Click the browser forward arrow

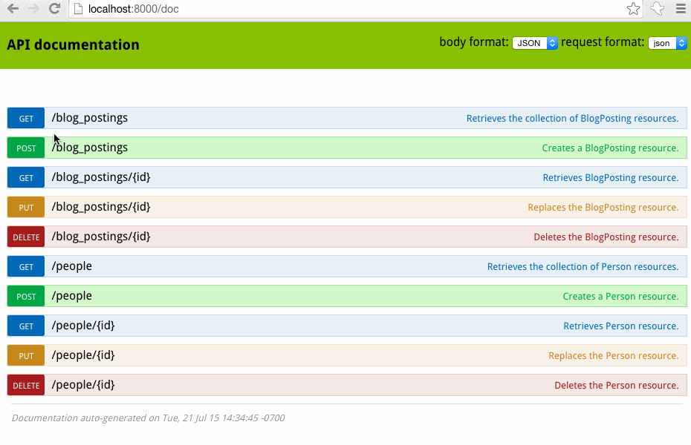coord(33,8)
